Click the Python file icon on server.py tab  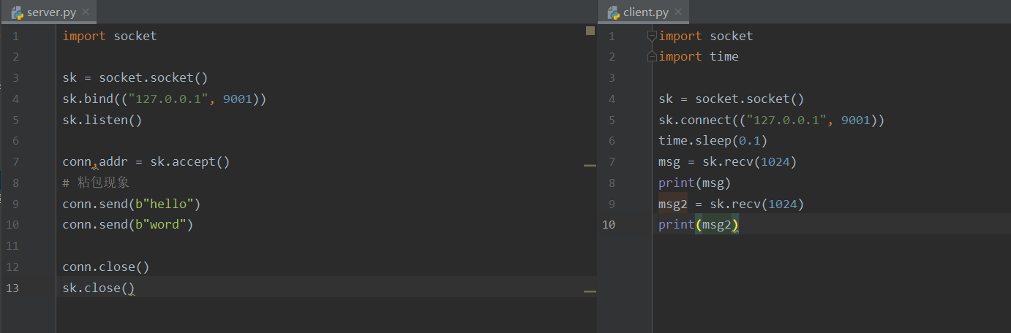pos(17,12)
